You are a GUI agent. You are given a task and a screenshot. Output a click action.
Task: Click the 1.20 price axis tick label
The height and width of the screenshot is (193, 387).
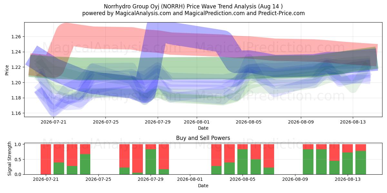tap(16, 83)
